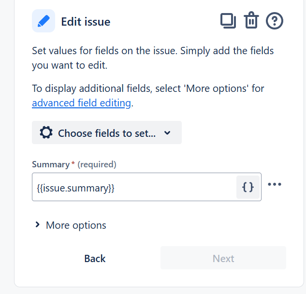
Task: Click the gear icon in Choose fields
Action: (x=46, y=132)
